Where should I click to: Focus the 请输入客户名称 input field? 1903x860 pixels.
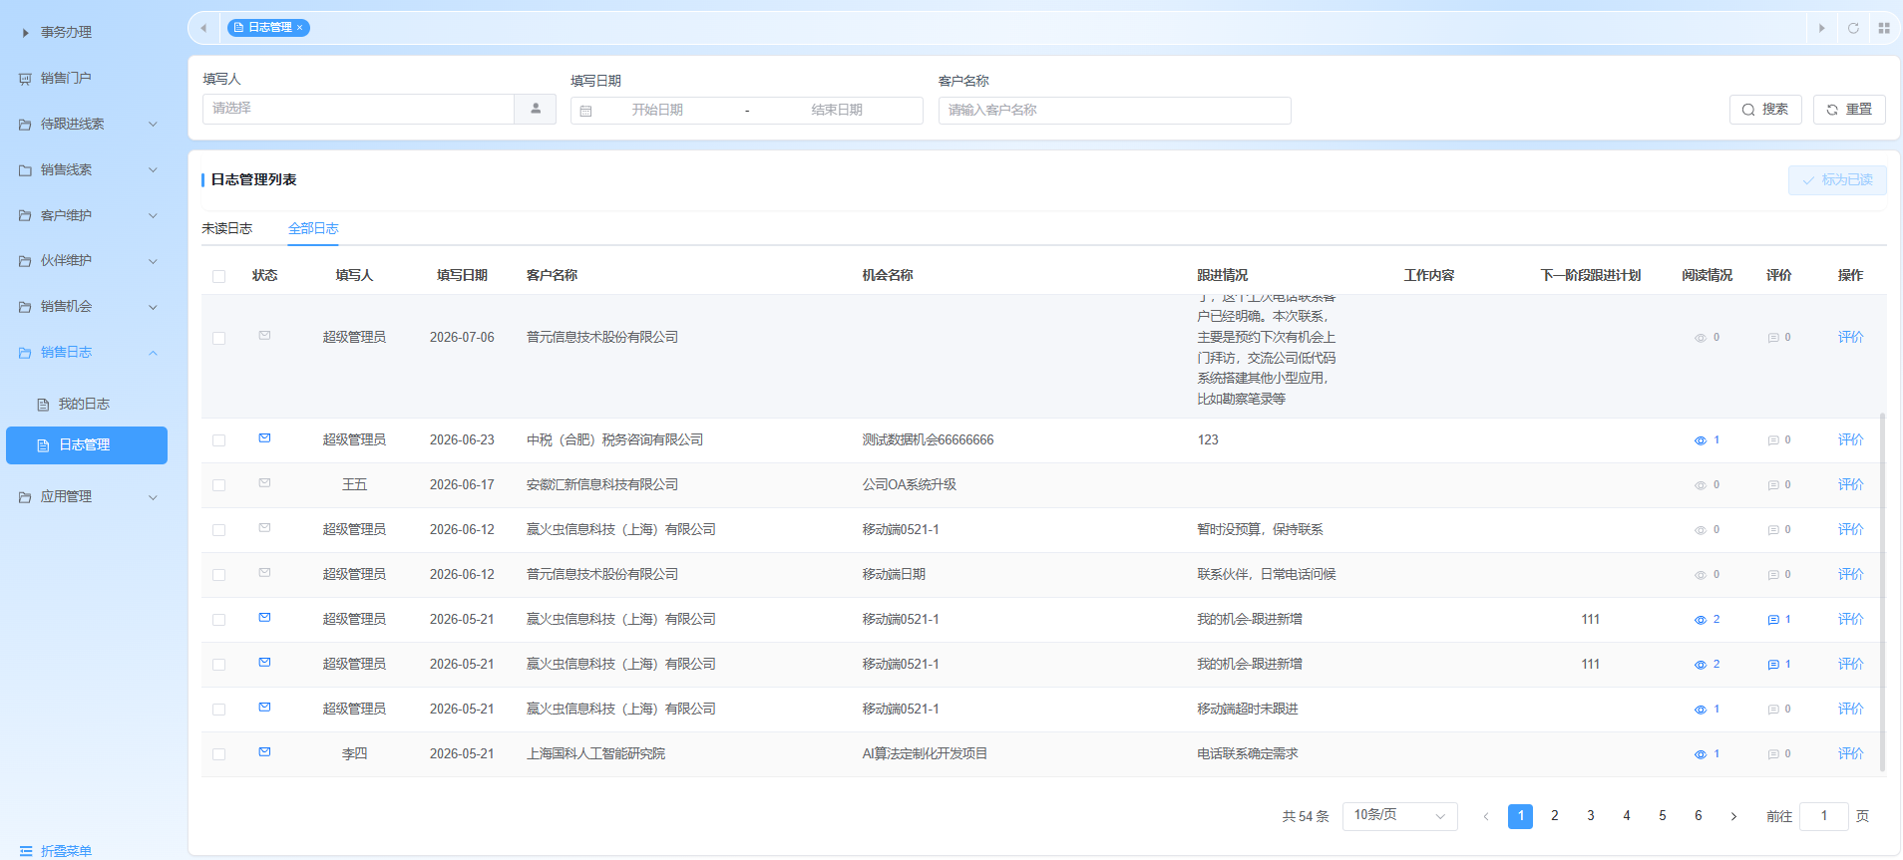click(x=1114, y=111)
